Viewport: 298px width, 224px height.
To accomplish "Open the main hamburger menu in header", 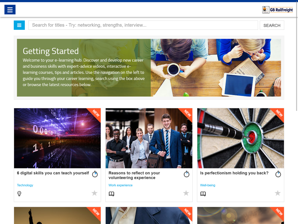I will coord(10,10).
